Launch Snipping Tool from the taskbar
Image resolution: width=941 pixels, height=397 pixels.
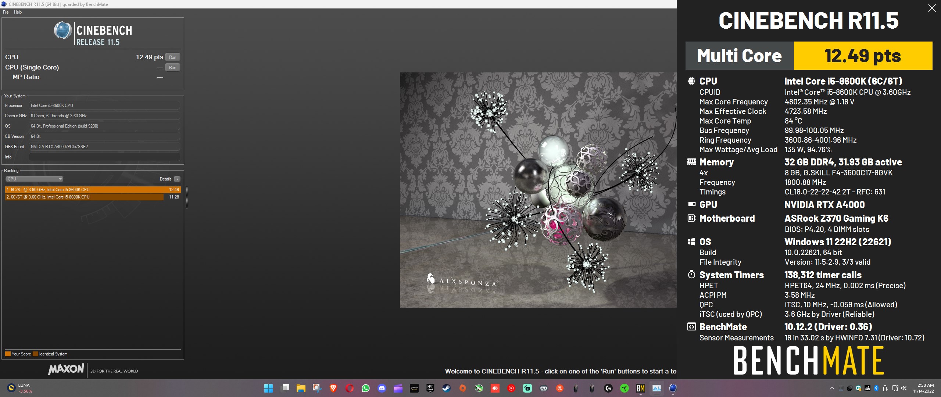[x=317, y=388]
